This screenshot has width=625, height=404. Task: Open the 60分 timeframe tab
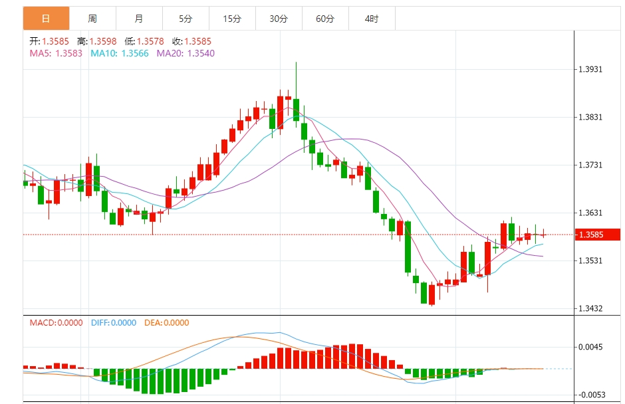[325, 19]
